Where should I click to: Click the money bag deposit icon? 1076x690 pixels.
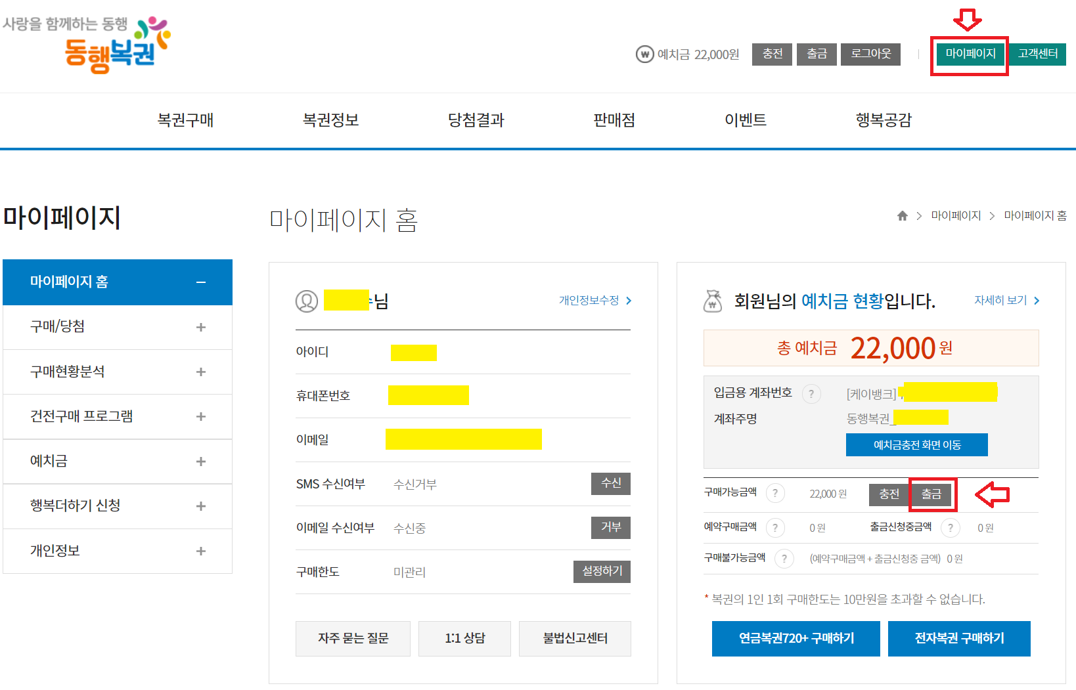click(x=713, y=301)
